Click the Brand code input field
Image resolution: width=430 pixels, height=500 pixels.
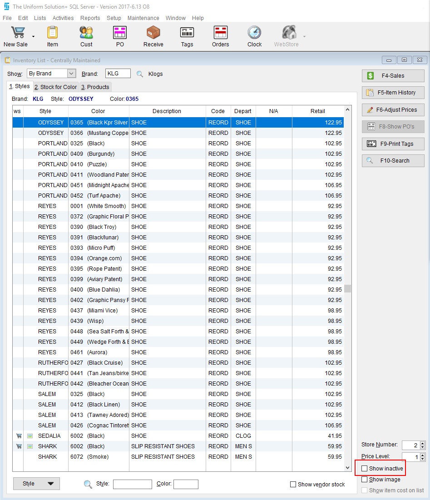point(118,74)
